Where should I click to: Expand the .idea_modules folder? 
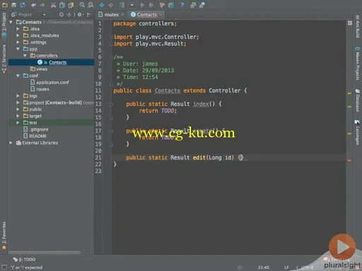coord(18,35)
